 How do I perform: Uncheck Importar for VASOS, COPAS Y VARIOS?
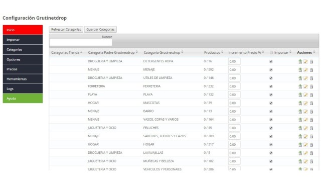tap(271, 120)
